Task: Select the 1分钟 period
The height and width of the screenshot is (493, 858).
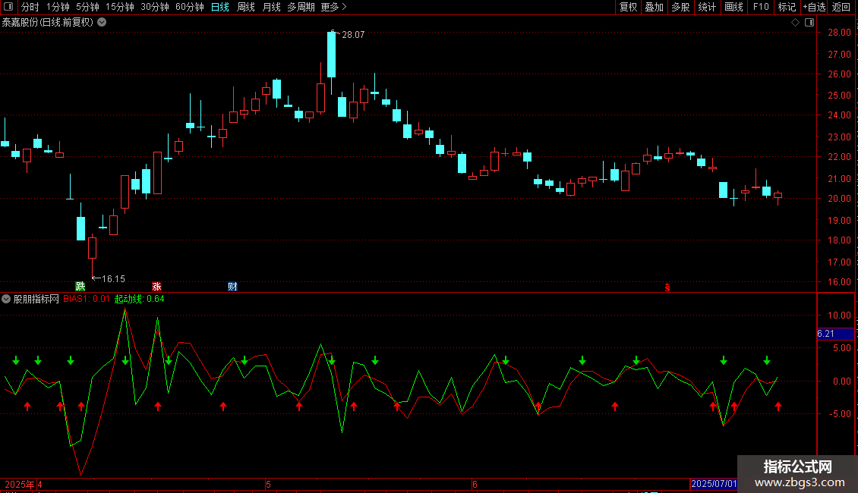Action: tap(58, 7)
